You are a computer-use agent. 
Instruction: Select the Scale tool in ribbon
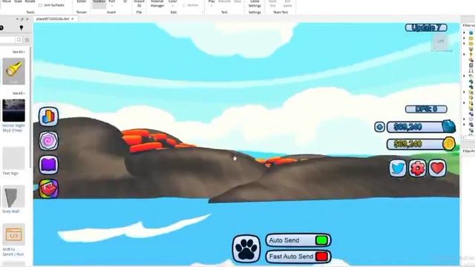tap(18, 1)
